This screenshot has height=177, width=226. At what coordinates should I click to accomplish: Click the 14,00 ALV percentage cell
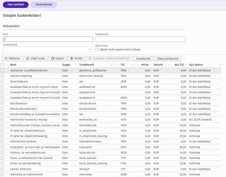(183, 153)
